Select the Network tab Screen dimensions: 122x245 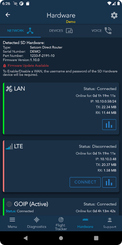20,31
